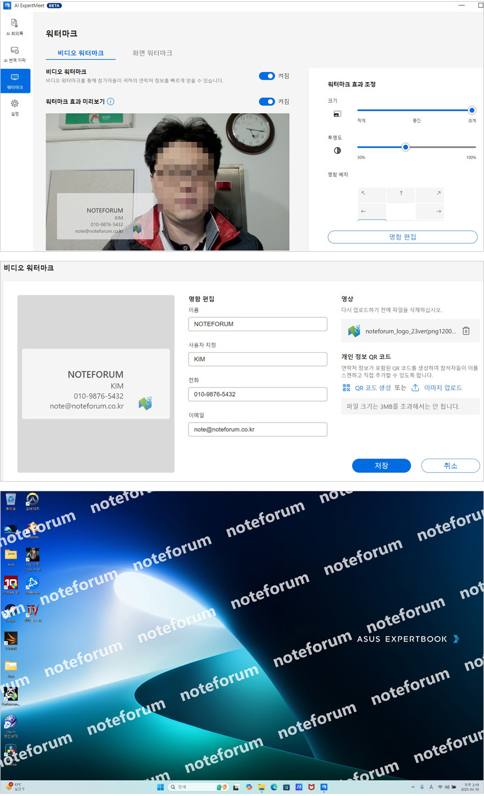This screenshot has width=484, height=796.
Task: Switch to the 화면 워터마크 tab
Action: click(152, 53)
